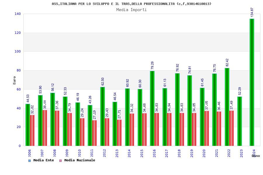Screen dimensions: 263x175
Task: Click the red 2022 bar valued 37.49
Action: [231, 128]
